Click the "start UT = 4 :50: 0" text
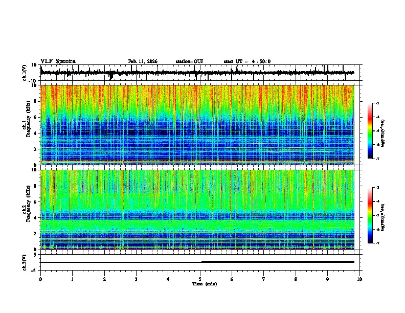The height and width of the screenshot is (313, 405). [247, 61]
